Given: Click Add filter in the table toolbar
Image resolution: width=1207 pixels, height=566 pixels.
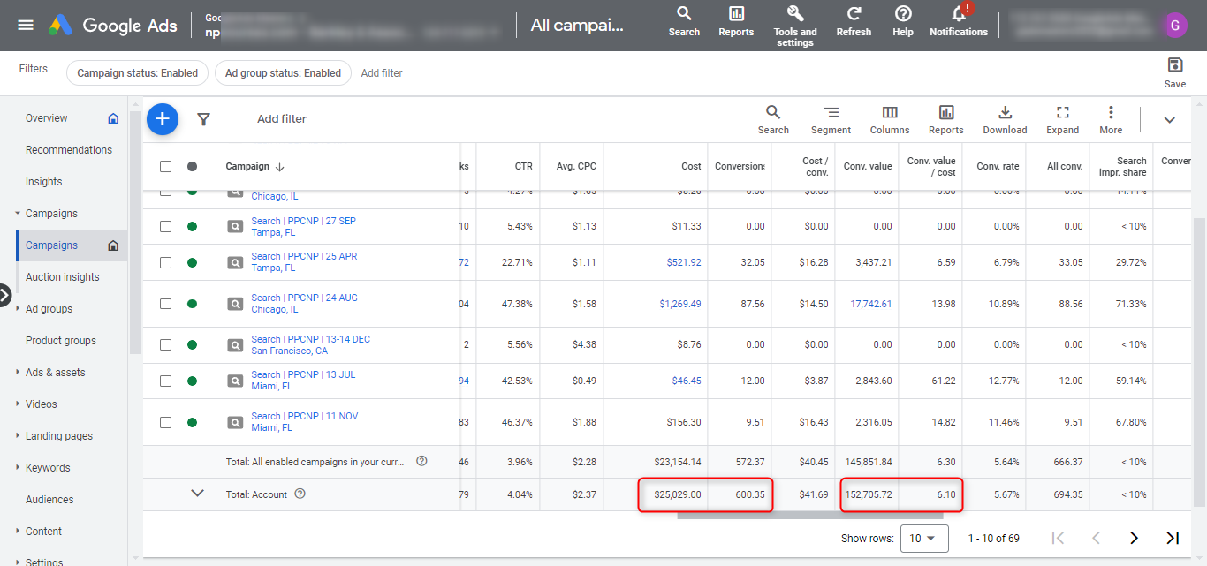Looking at the screenshot, I should [282, 119].
